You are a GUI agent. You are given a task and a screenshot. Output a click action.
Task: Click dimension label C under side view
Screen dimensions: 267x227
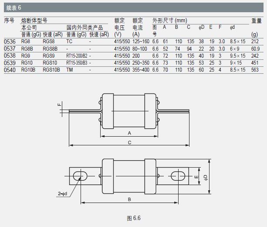(x=129, y=143)
